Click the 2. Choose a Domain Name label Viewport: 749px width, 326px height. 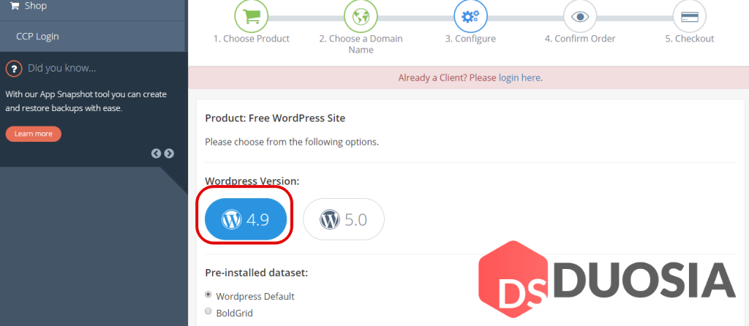pos(361,44)
